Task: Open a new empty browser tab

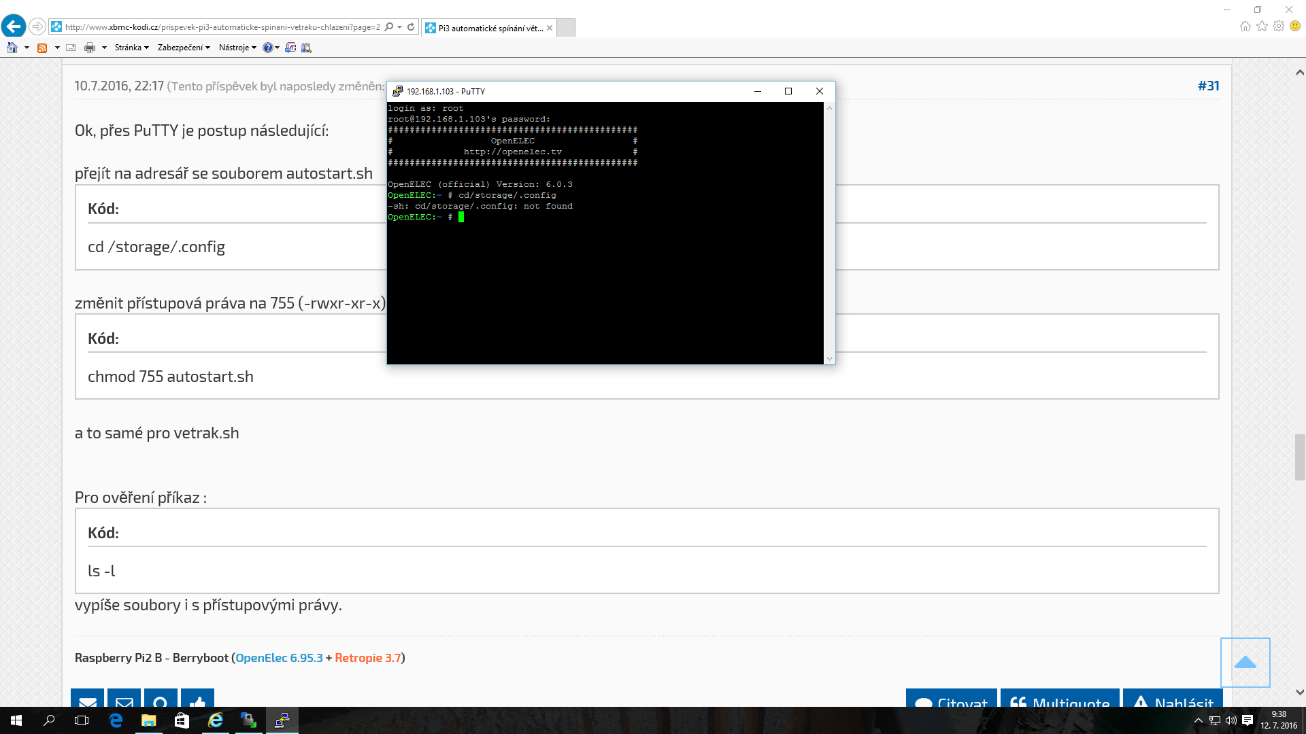Action: coord(566,28)
